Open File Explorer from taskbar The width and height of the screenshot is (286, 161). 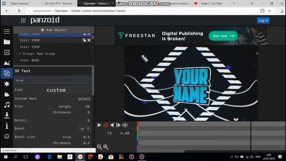pyautogui.click(x=59, y=157)
